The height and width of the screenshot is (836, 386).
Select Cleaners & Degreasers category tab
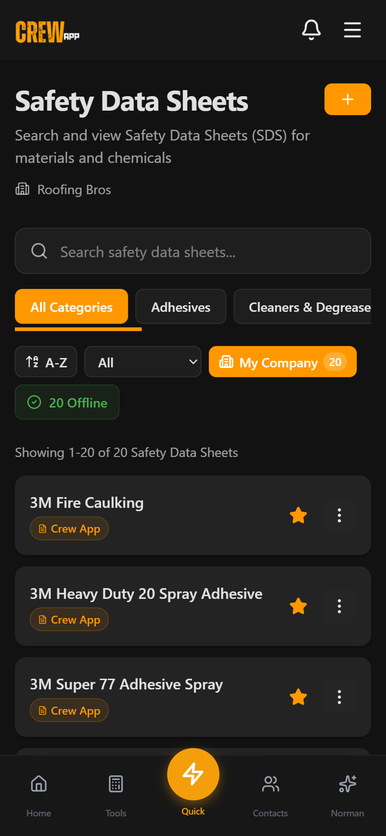(308, 307)
